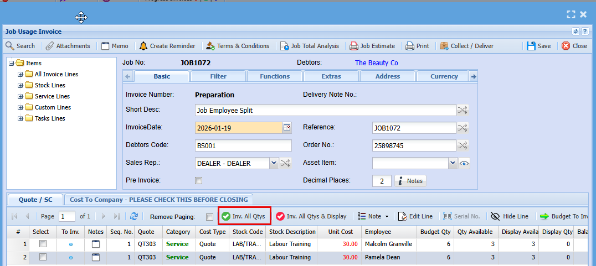Switch to the Functions tab
This screenshot has width=596, height=266.
coord(275,76)
